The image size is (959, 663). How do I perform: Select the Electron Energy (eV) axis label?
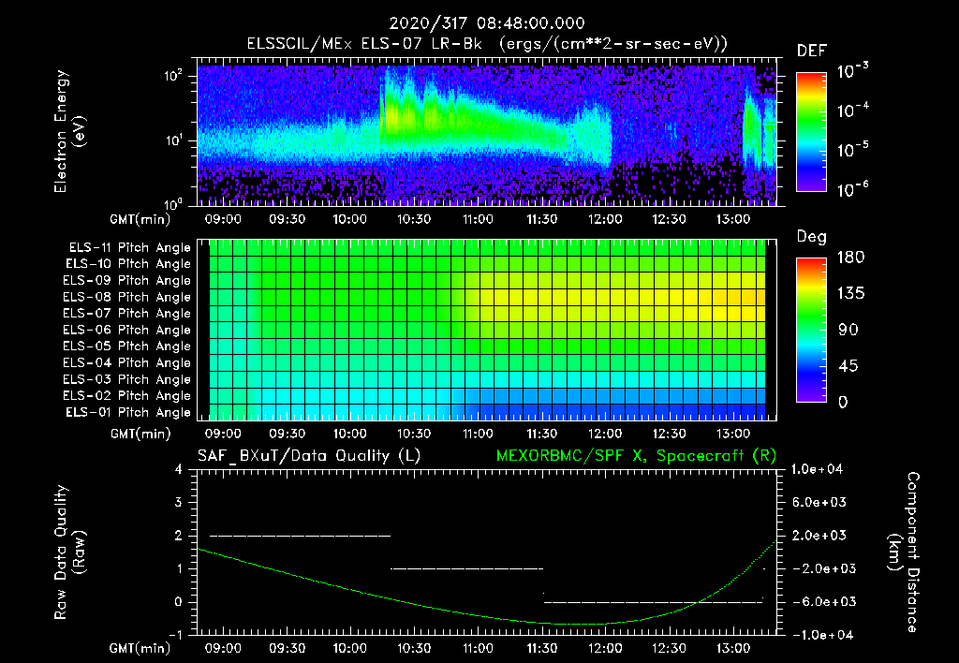68,131
